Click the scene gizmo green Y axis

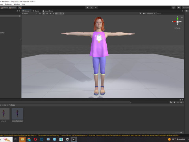(177, 19)
